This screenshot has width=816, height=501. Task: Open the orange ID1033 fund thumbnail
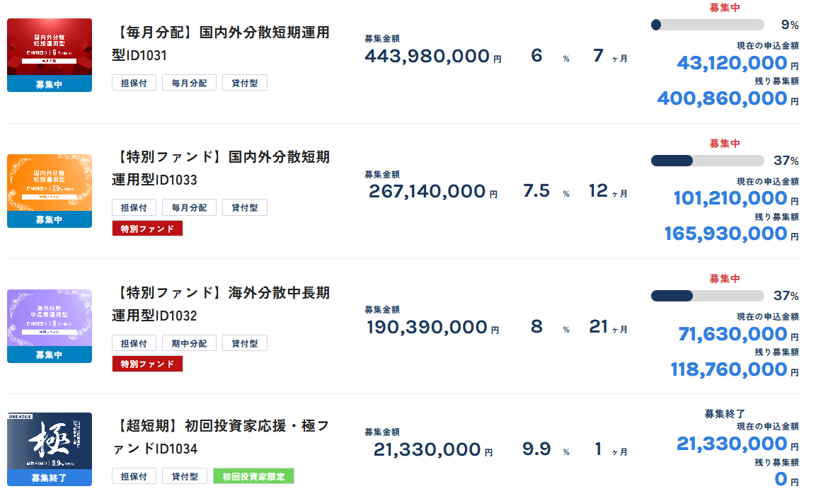tap(50, 183)
